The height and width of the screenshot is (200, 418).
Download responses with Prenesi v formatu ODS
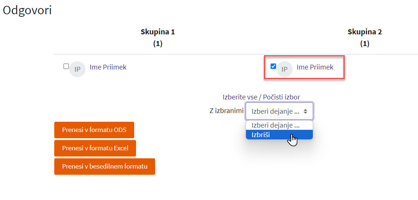tap(94, 130)
